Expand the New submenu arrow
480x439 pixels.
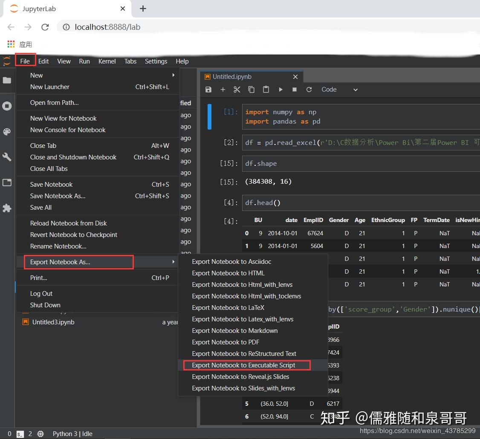point(173,75)
